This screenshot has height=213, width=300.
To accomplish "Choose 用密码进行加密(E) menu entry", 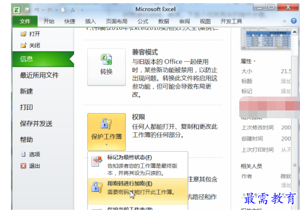I will (x=138, y=191).
